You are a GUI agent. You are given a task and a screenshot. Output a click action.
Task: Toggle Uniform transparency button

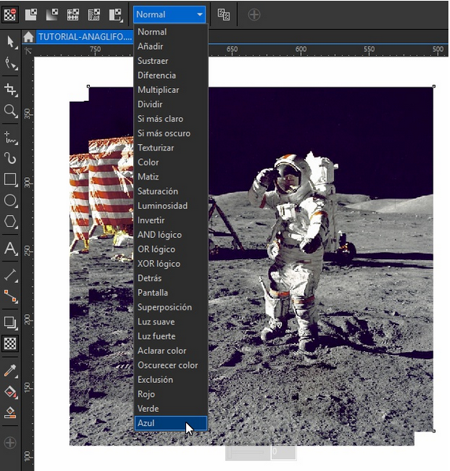coord(32,14)
